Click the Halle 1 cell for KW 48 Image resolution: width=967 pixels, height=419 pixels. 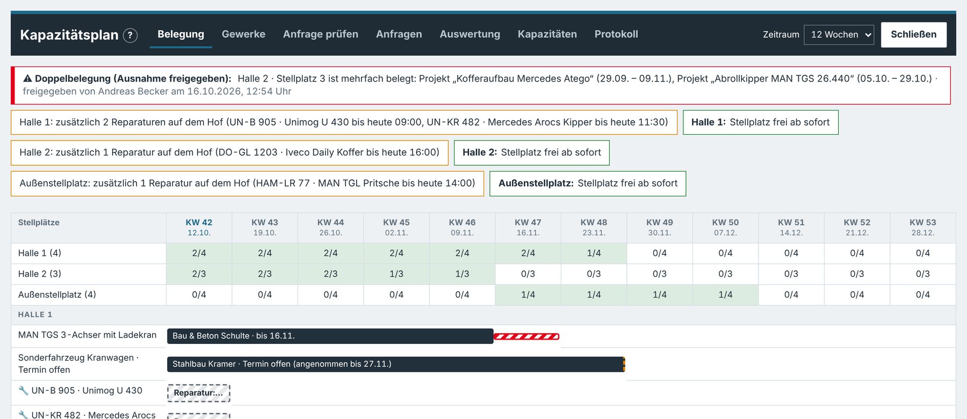click(x=594, y=253)
